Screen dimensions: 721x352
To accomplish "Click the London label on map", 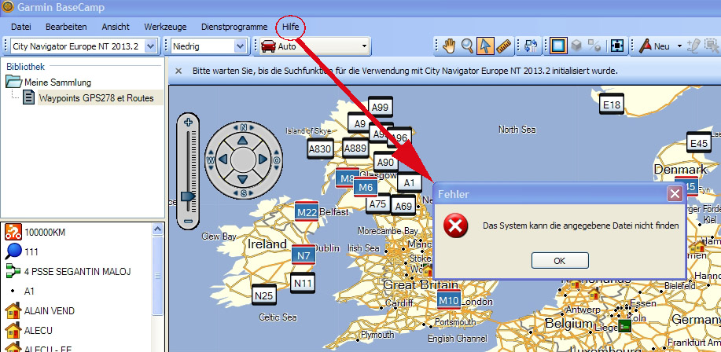I will 477,302.
